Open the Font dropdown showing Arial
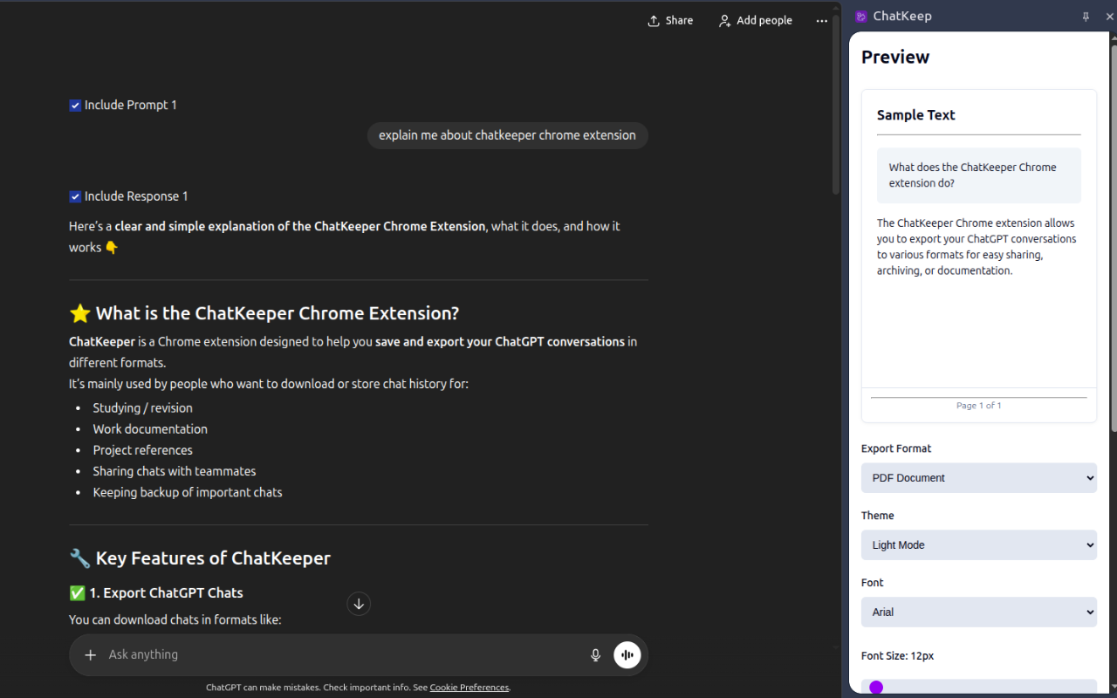 [978, 612]
